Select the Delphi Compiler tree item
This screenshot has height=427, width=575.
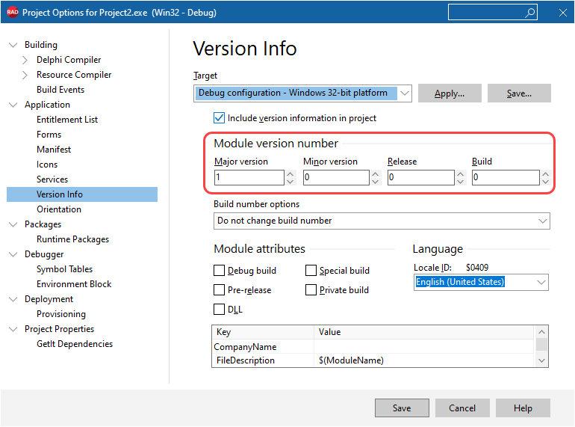[x=69, y=60]
